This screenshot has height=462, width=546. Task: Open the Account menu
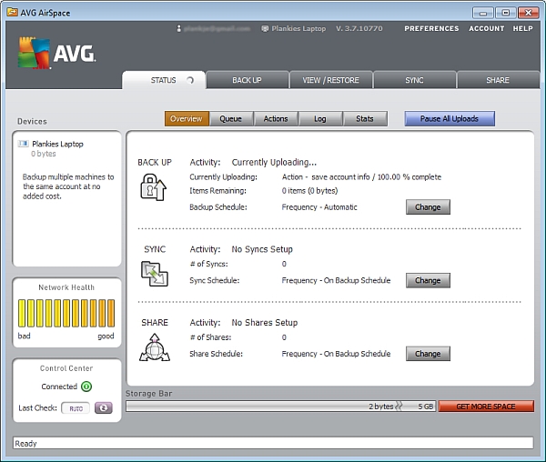click(x=486, y=28)
